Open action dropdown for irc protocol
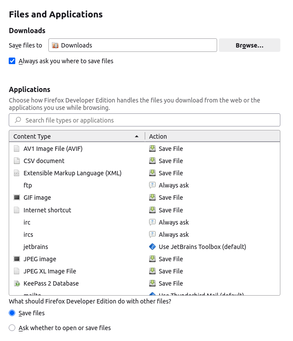Image resolution: width=293 pixels, height=341 pixels. (x=211, y=222)
